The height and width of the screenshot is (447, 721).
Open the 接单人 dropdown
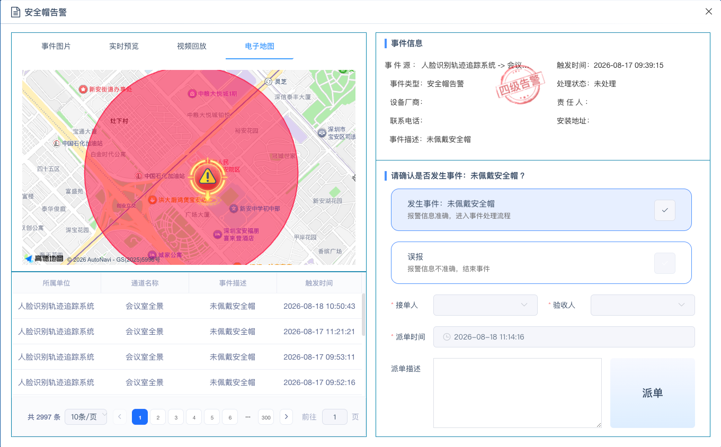[485, 305]
